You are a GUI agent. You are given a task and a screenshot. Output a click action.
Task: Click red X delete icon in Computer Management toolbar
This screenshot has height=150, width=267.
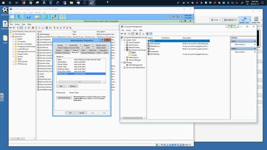click(x=137, y=34)
